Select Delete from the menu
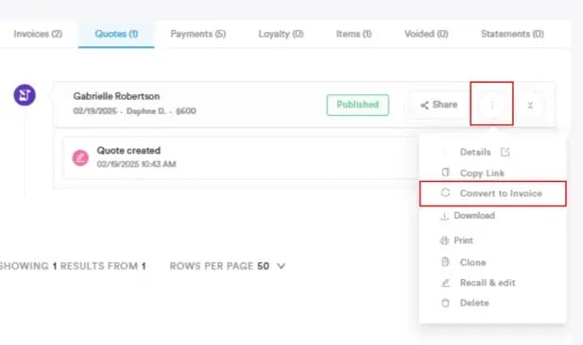Image resolution: width=583 pixels, height=345 pixels. 474,303
